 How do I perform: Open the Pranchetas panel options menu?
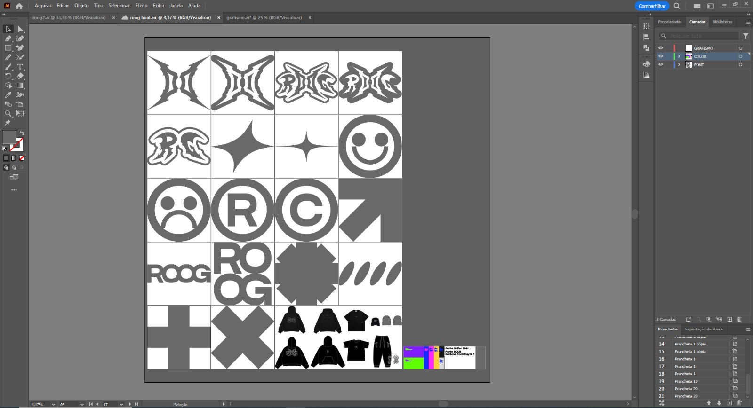pos(747,330)
